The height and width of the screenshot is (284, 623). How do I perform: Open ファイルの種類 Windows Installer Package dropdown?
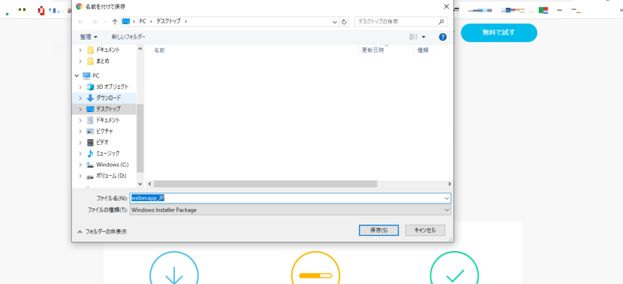pyautogui.click(x=290, y=210)
